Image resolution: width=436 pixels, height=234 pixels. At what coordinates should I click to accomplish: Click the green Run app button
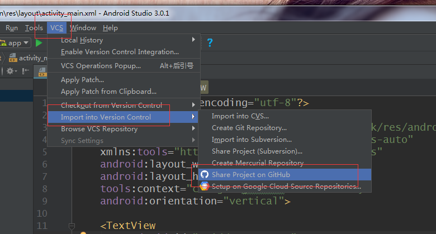coord(39,43)
